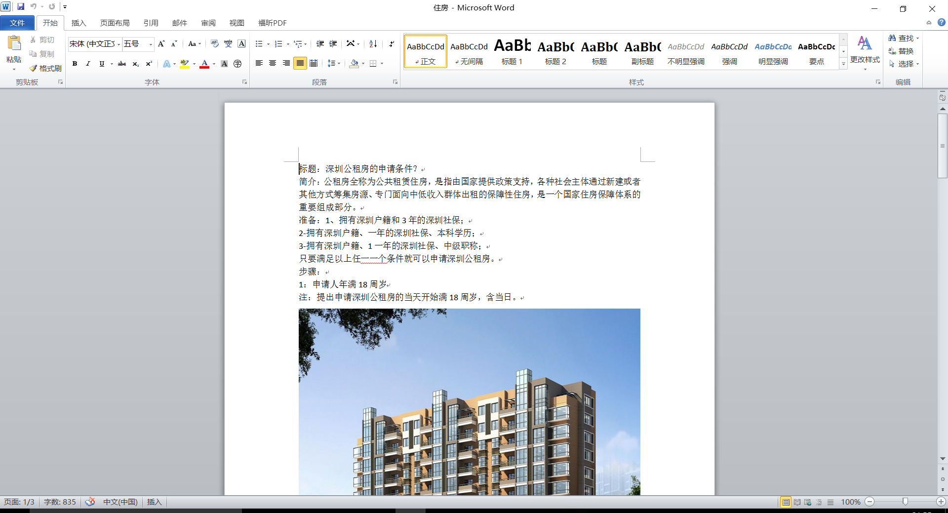
Task: Open the font size dropdown
Action: point(151,44)
